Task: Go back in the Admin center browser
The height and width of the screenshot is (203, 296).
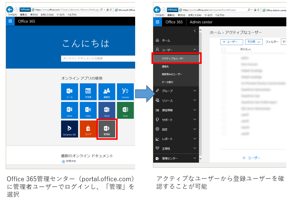Action: click(x=157, y=9)
